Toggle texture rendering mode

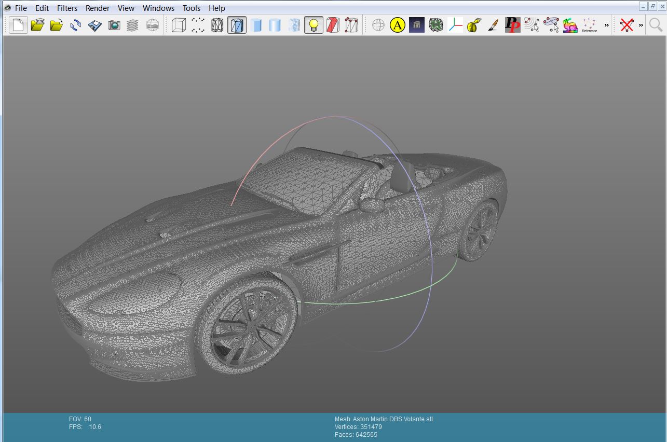point(294,25)
